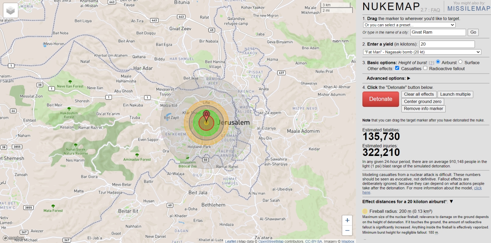This screenshot has width=491, height=243.
Task: Focus the yield in kilotons field
Action: 447,44
